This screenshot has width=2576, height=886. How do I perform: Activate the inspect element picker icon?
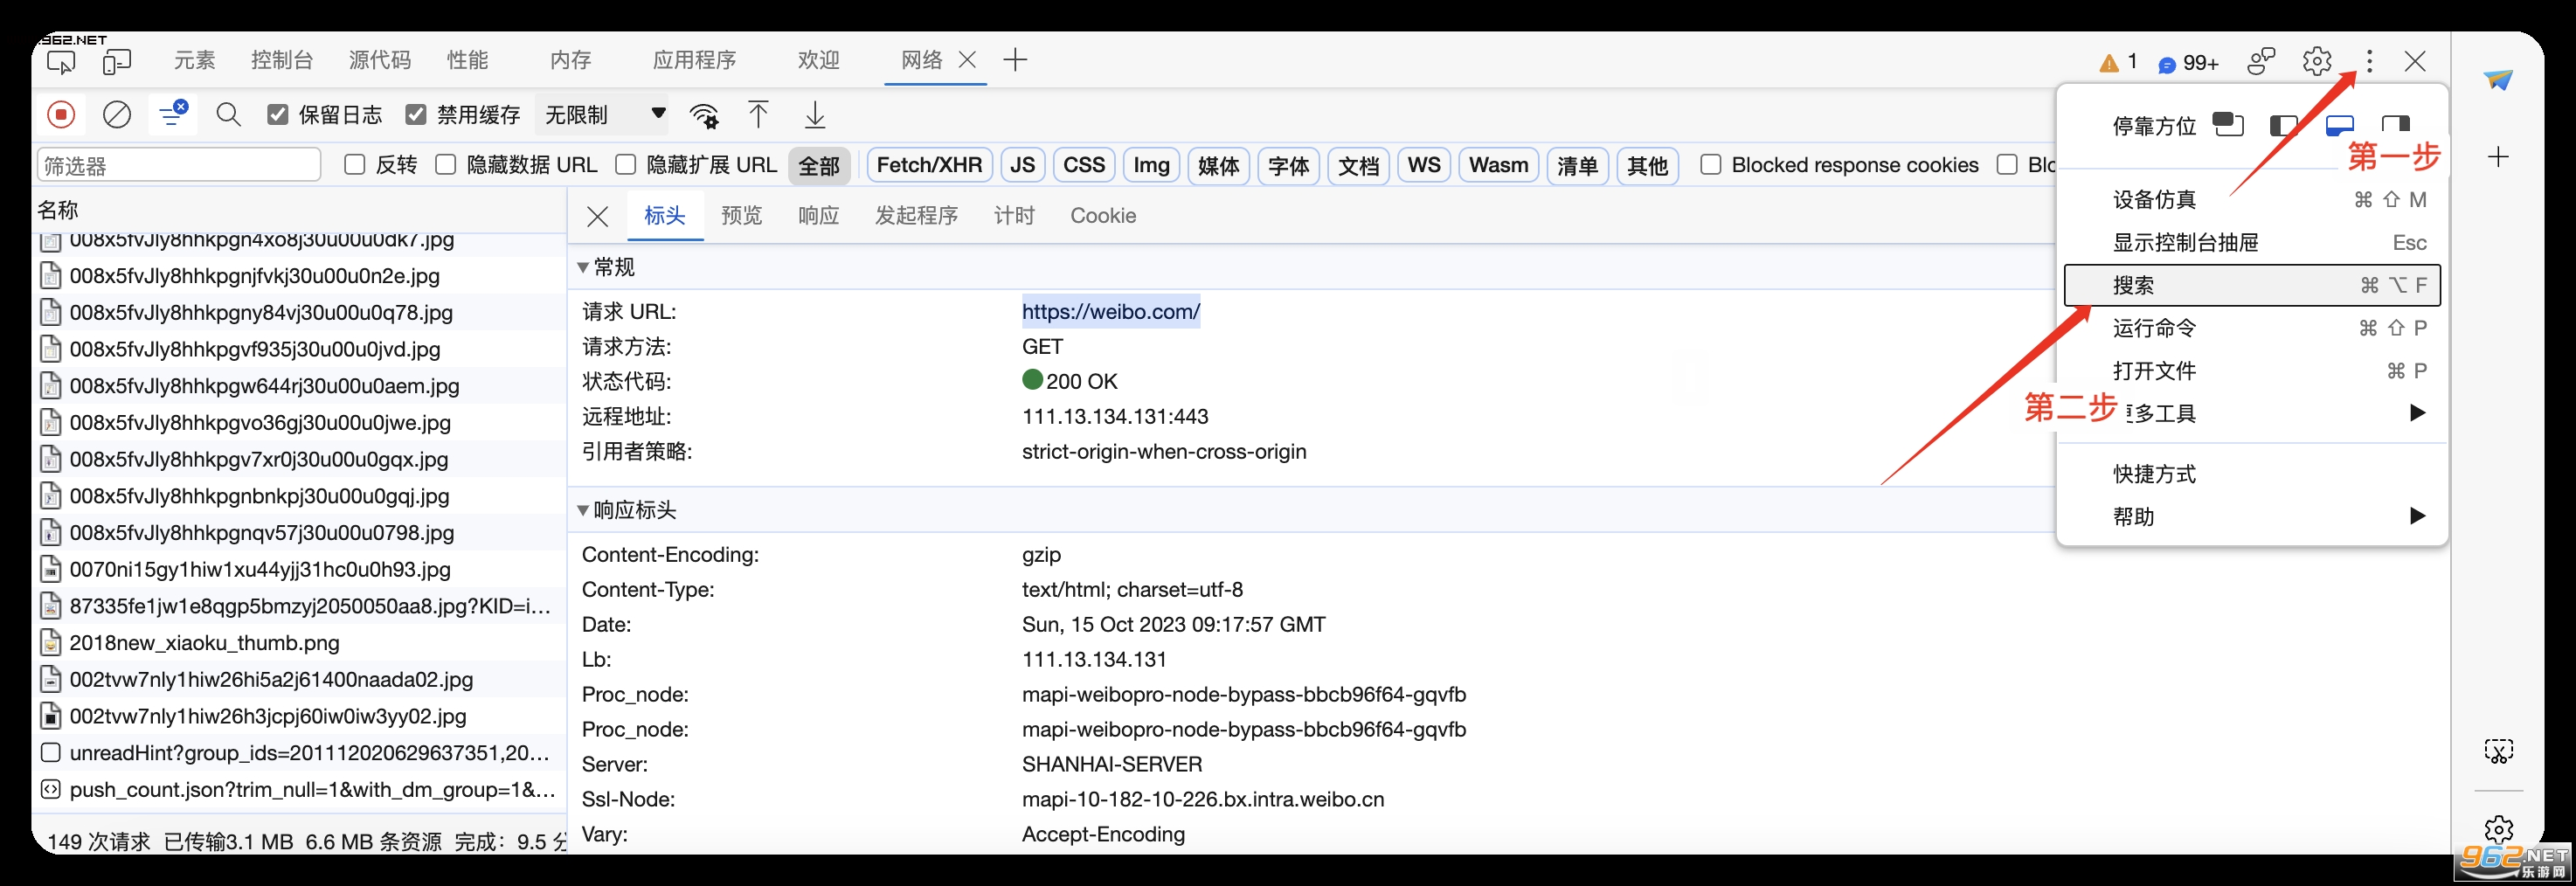61,61
